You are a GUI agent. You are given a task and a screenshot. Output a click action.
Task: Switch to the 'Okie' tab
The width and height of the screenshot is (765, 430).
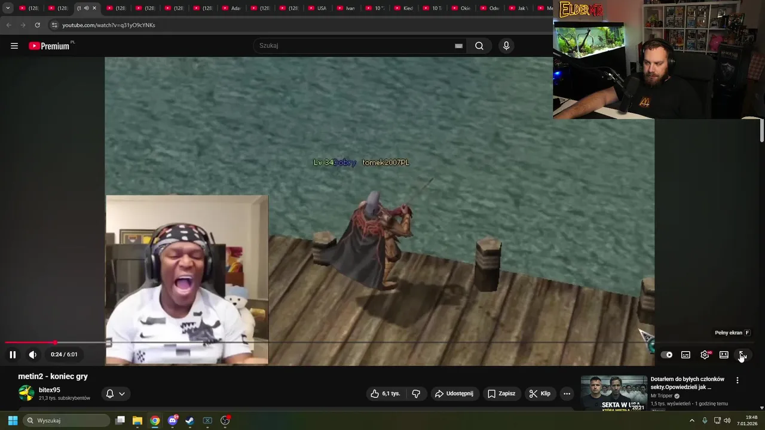click(460, 8)
